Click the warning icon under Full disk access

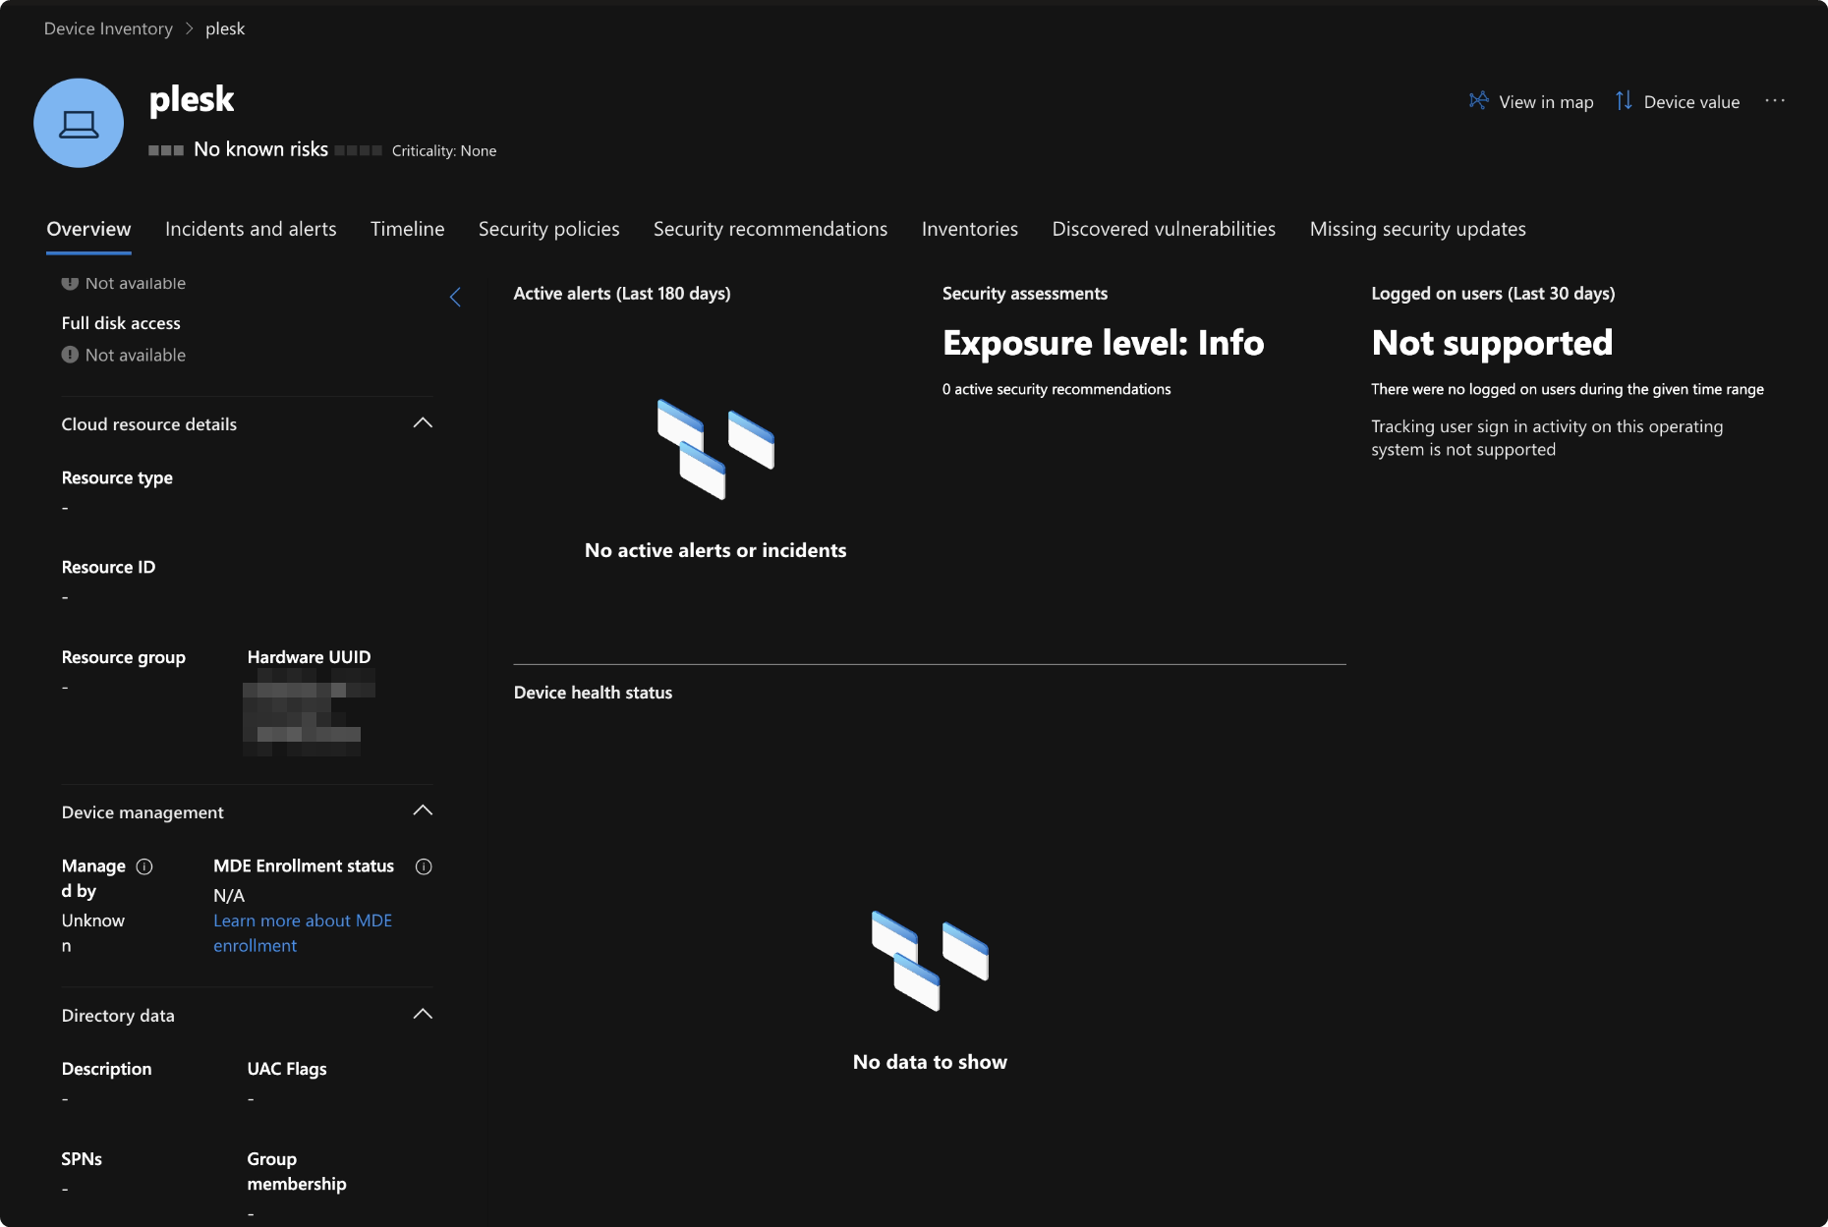tap(69, 355)
